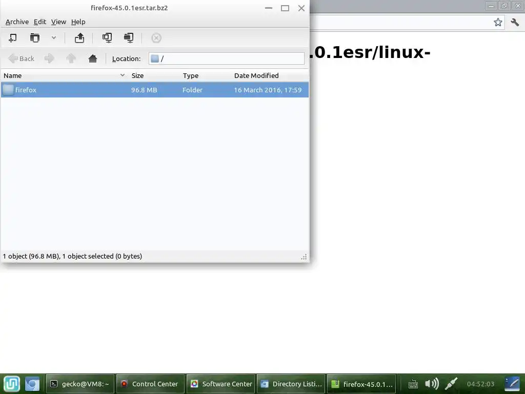Open the Edit menu
The image size is (525, 394).
(40, 22)
